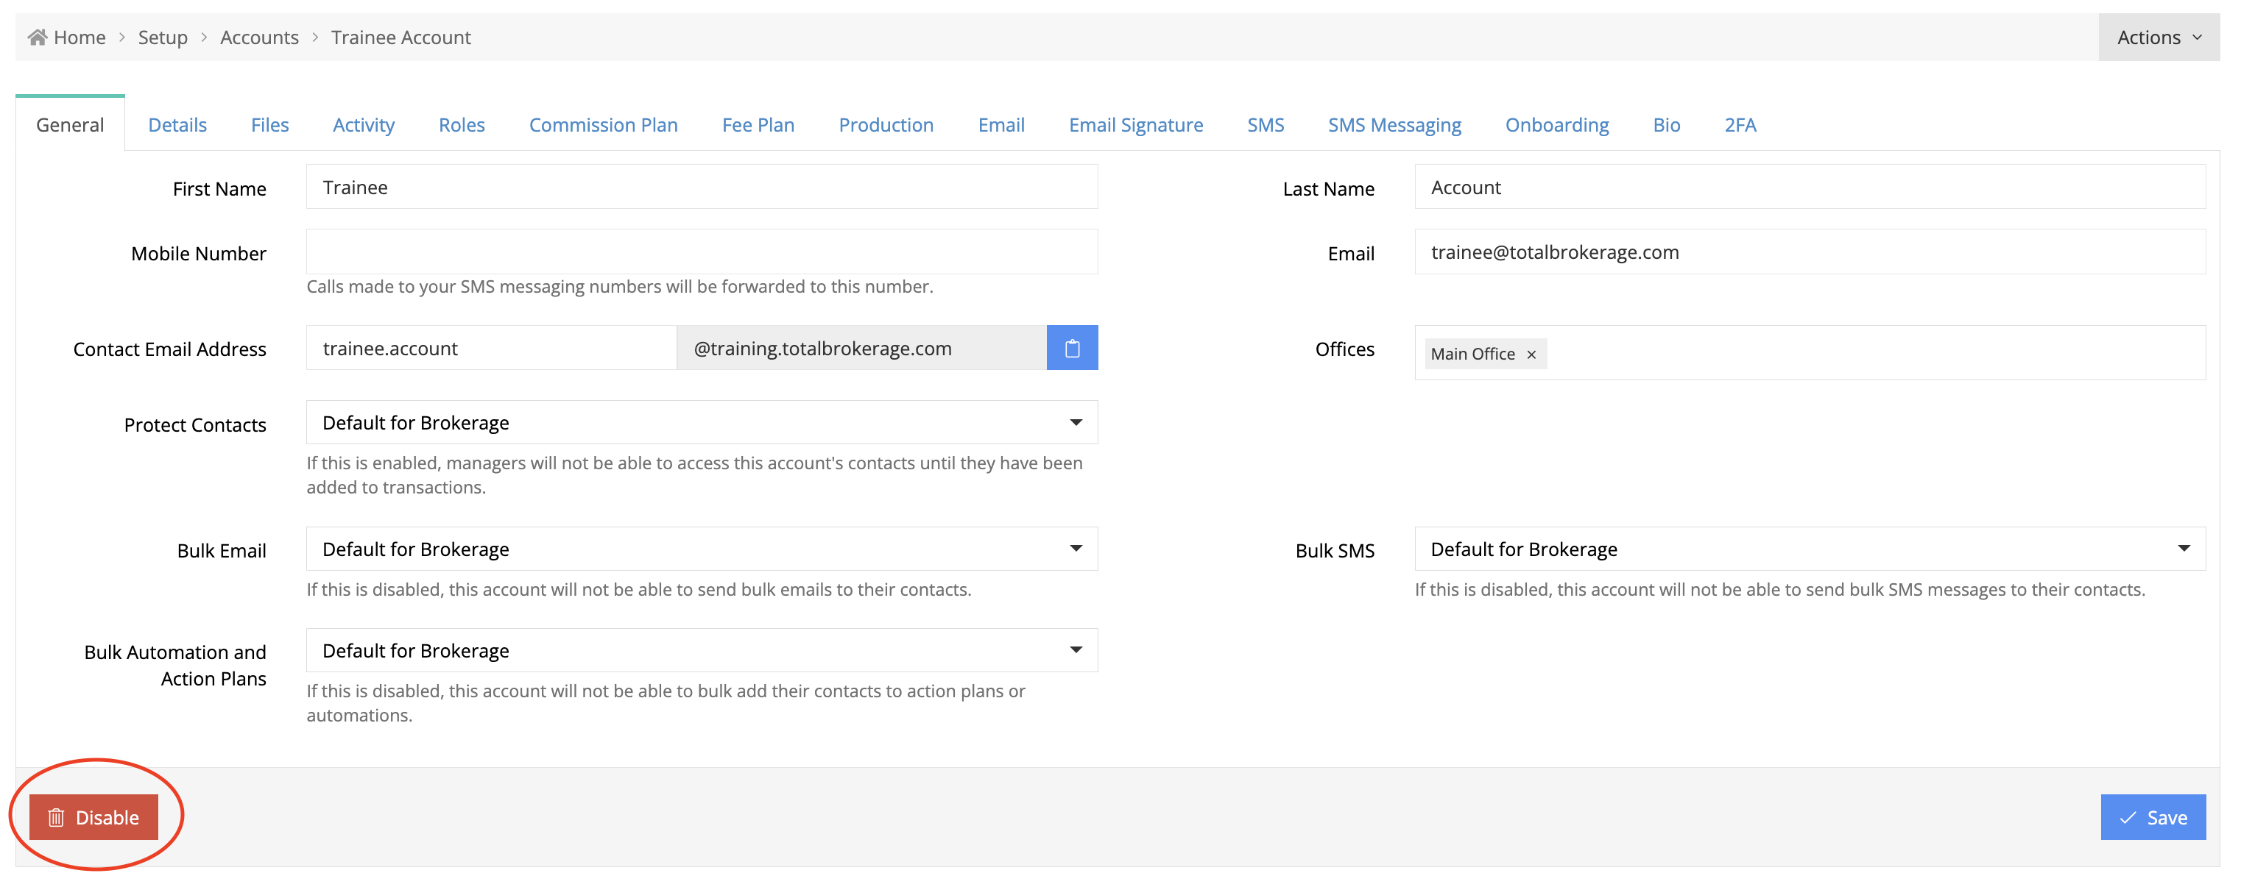Image resolution: width=2241 pixels, height=887 pixels.
Task: Expand the Protect Contacts dropdown
Action: point(701,422)
